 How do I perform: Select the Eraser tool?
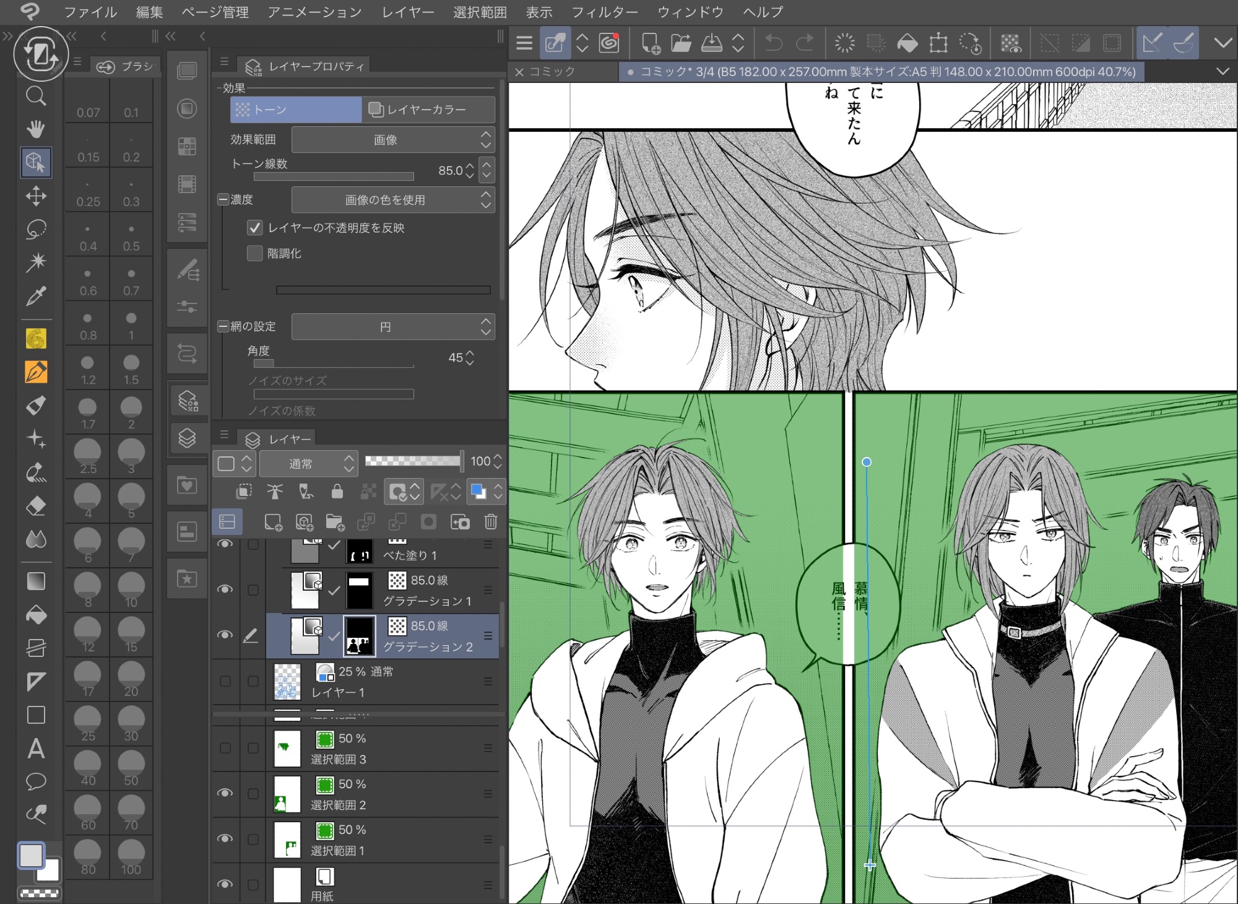(x=35, y=506)
